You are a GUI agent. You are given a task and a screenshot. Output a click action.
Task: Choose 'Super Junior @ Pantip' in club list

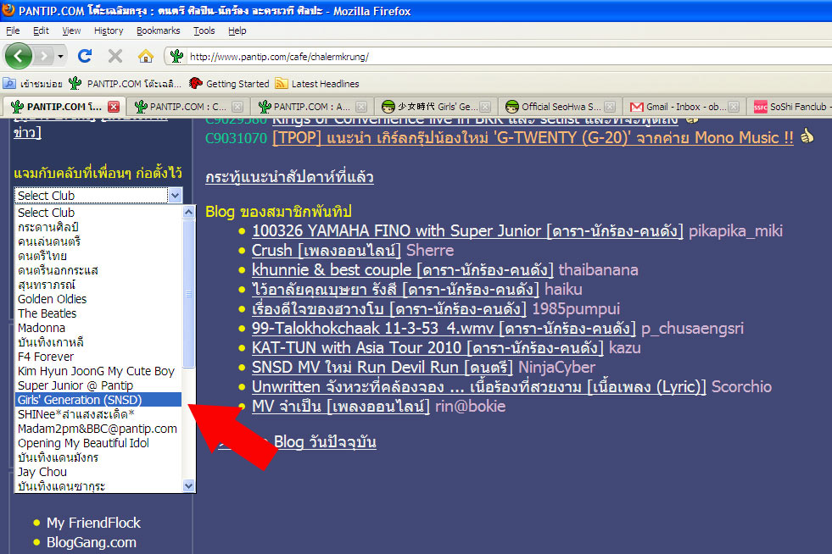click(x=98, y=385)
